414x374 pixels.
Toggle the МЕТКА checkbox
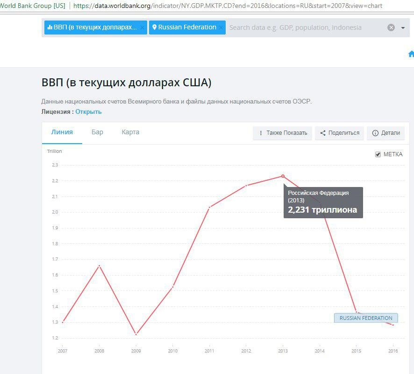(378, 154)
